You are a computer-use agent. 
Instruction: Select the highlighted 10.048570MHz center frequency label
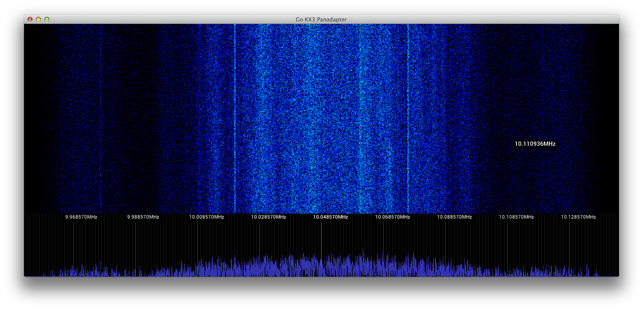[330, 217]
